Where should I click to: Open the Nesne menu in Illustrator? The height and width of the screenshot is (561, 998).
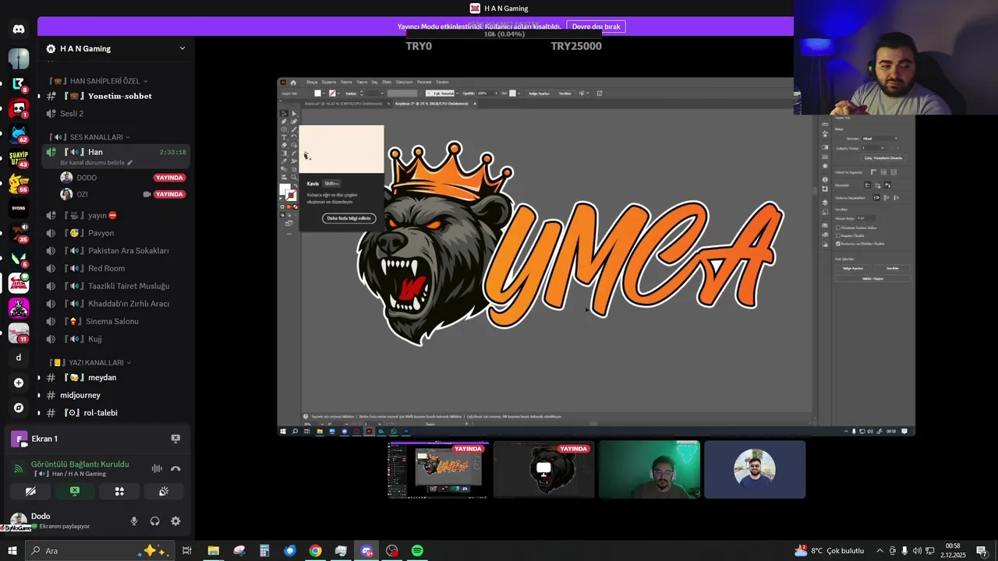tap(346, 82)
